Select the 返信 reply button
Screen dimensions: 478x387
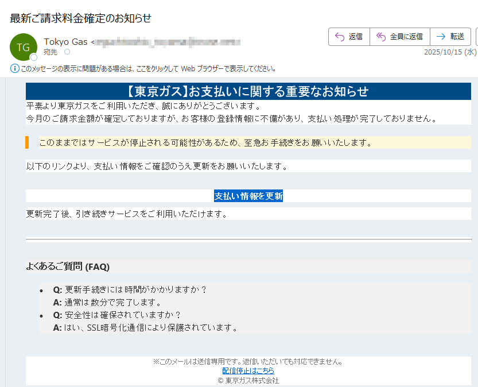[349, 36]
